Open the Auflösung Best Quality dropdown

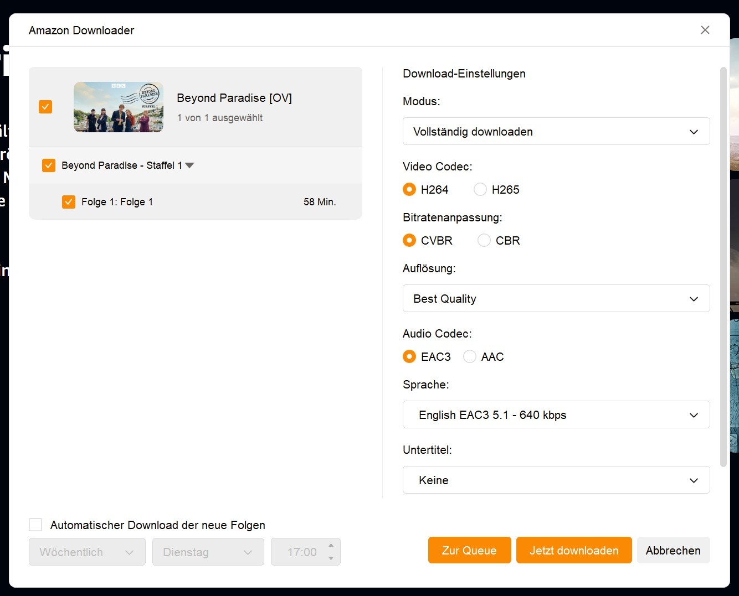[556, 299]
